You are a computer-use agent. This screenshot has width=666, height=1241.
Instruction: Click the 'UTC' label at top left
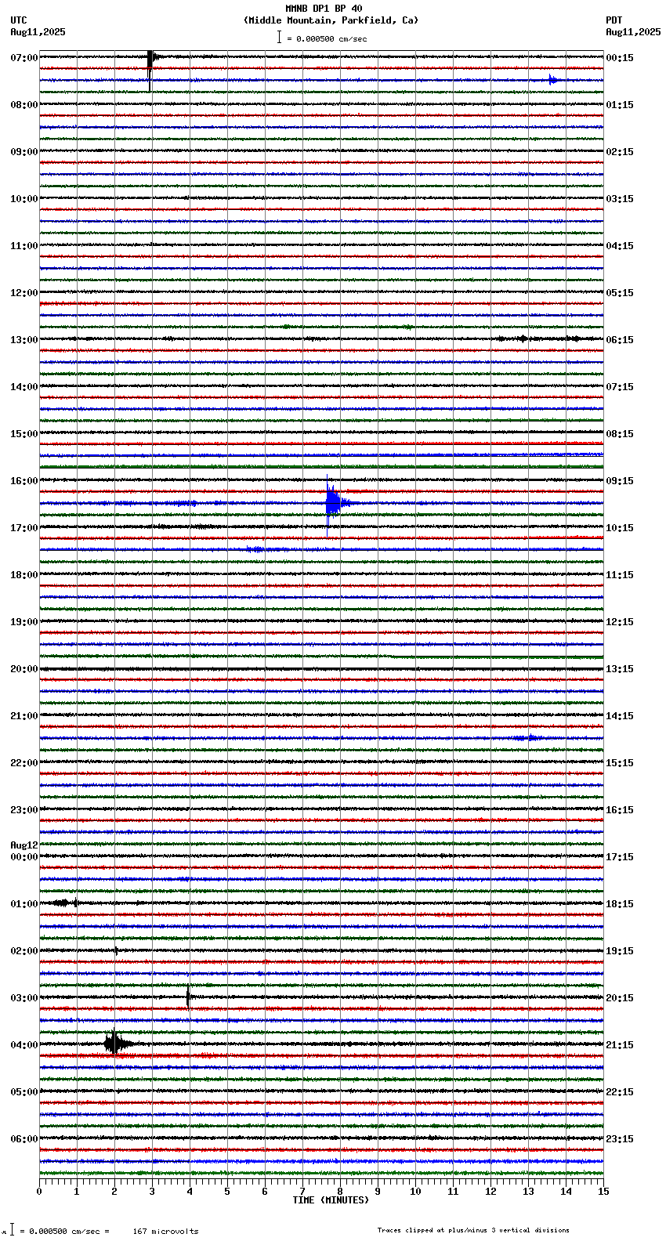19,20
